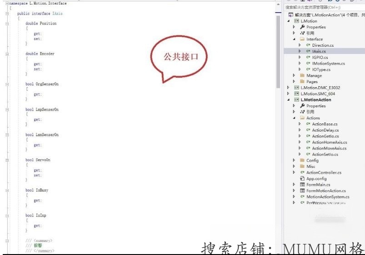This screenshot has height=255, width=365.
Task: Expand the L.Motion.DMC_E3032 project
Action: [x=288, y=88]
